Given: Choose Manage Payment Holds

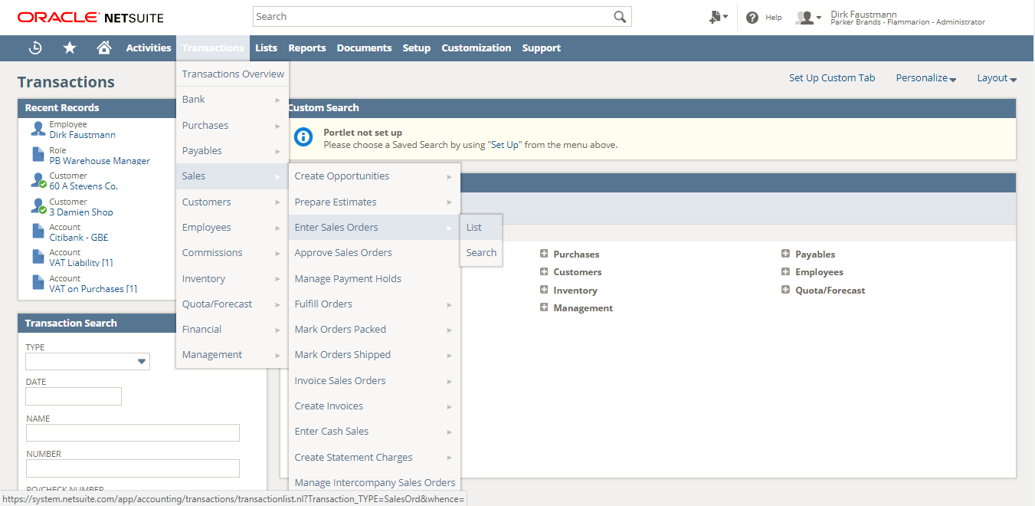Looking at the screenshot, I should (x=375, y=278).
